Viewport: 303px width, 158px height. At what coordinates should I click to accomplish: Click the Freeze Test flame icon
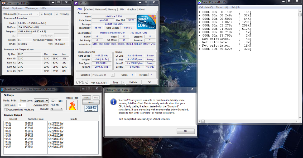click(72, 105)
